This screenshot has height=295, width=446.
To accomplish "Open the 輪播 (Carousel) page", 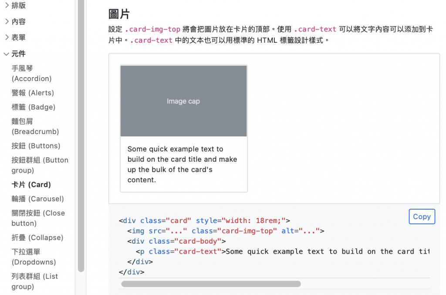I will (37, 199).
